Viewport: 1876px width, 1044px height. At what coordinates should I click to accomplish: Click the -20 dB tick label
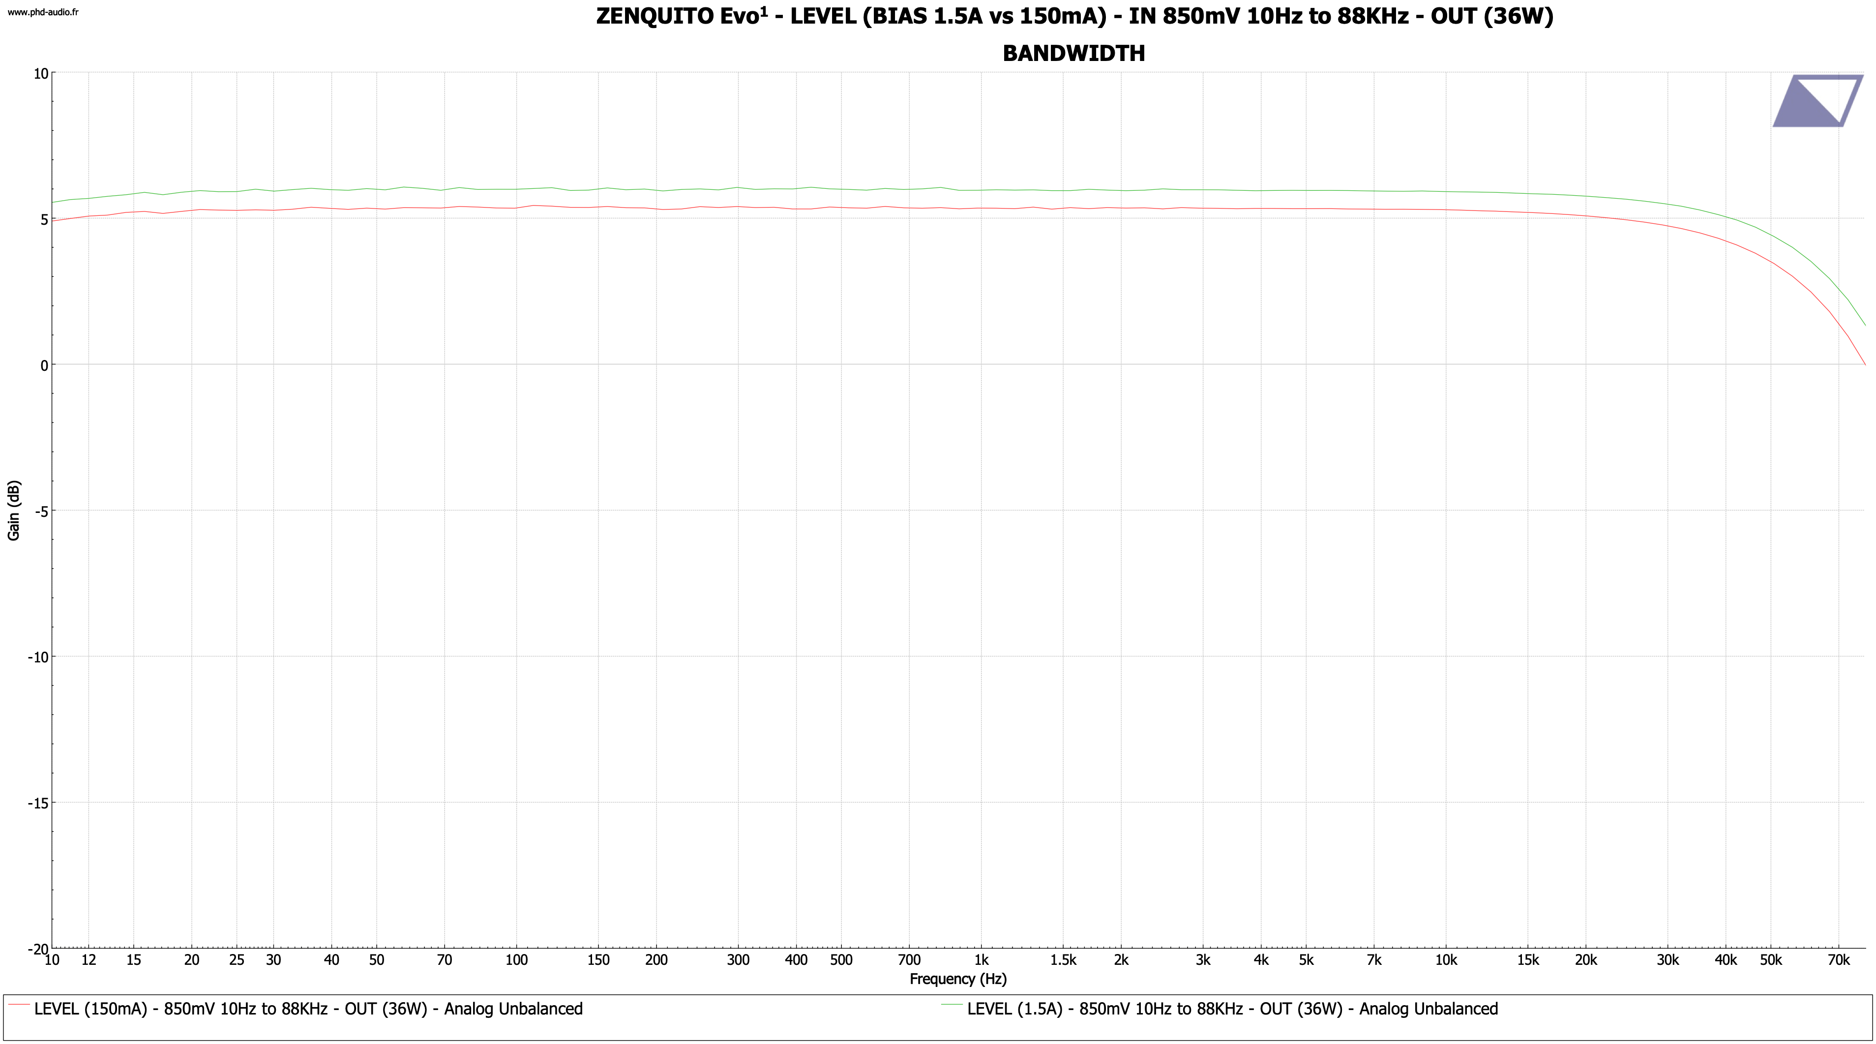tap(38, 949)
